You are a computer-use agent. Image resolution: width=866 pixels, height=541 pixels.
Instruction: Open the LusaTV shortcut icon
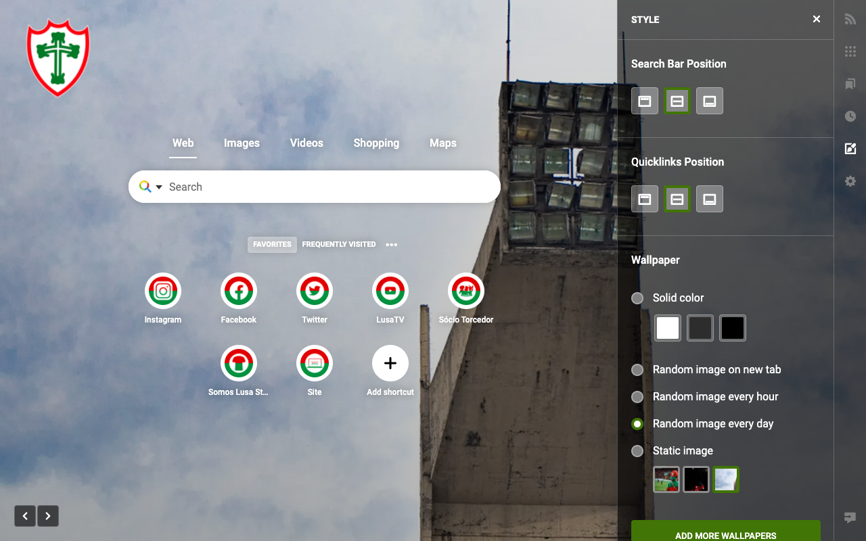390,291
